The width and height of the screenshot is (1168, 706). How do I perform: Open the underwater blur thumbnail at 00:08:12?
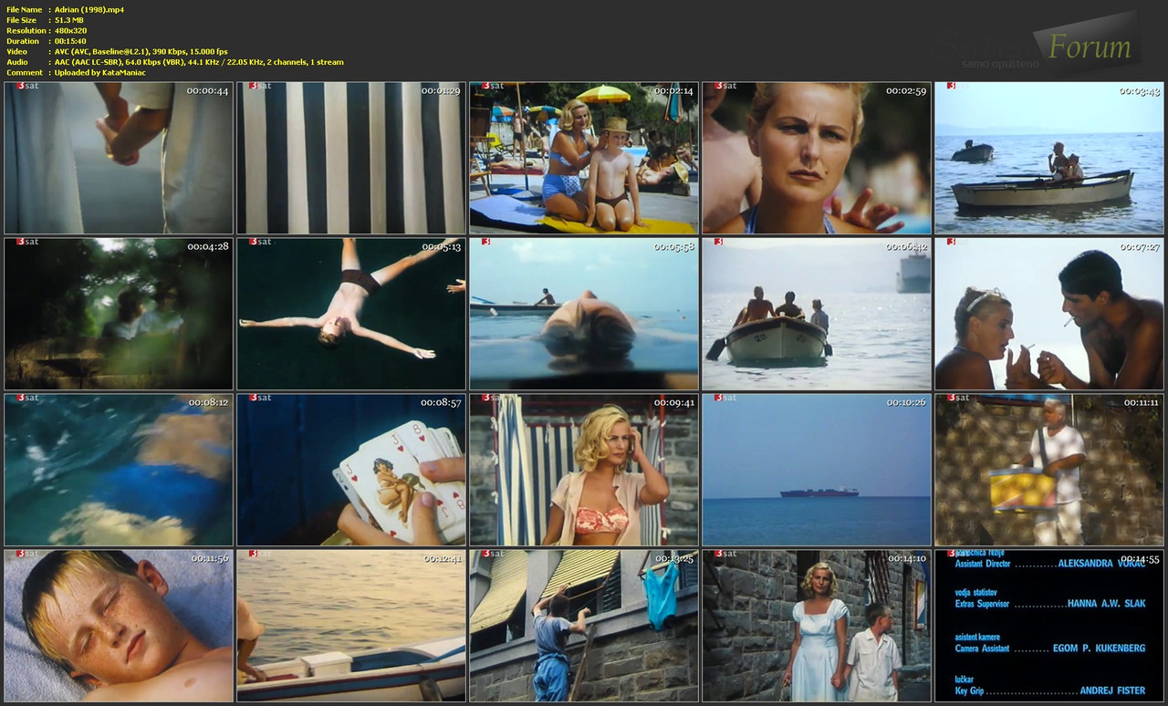click(x=119, y=470)
